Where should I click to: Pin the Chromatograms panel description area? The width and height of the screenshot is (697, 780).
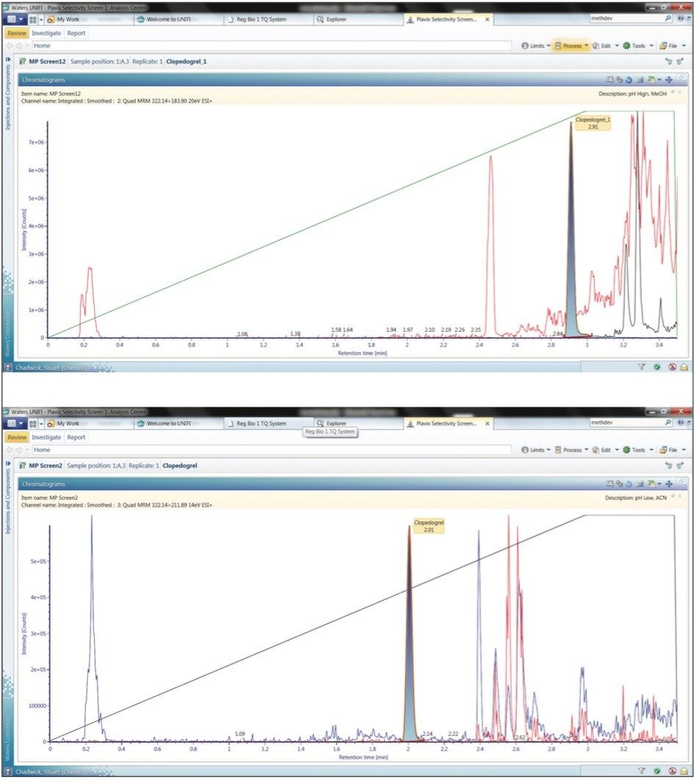click(672, 92)
